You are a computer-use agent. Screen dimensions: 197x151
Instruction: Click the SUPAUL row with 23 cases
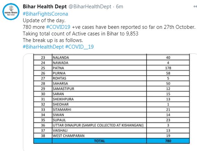[x=112, y=120]
